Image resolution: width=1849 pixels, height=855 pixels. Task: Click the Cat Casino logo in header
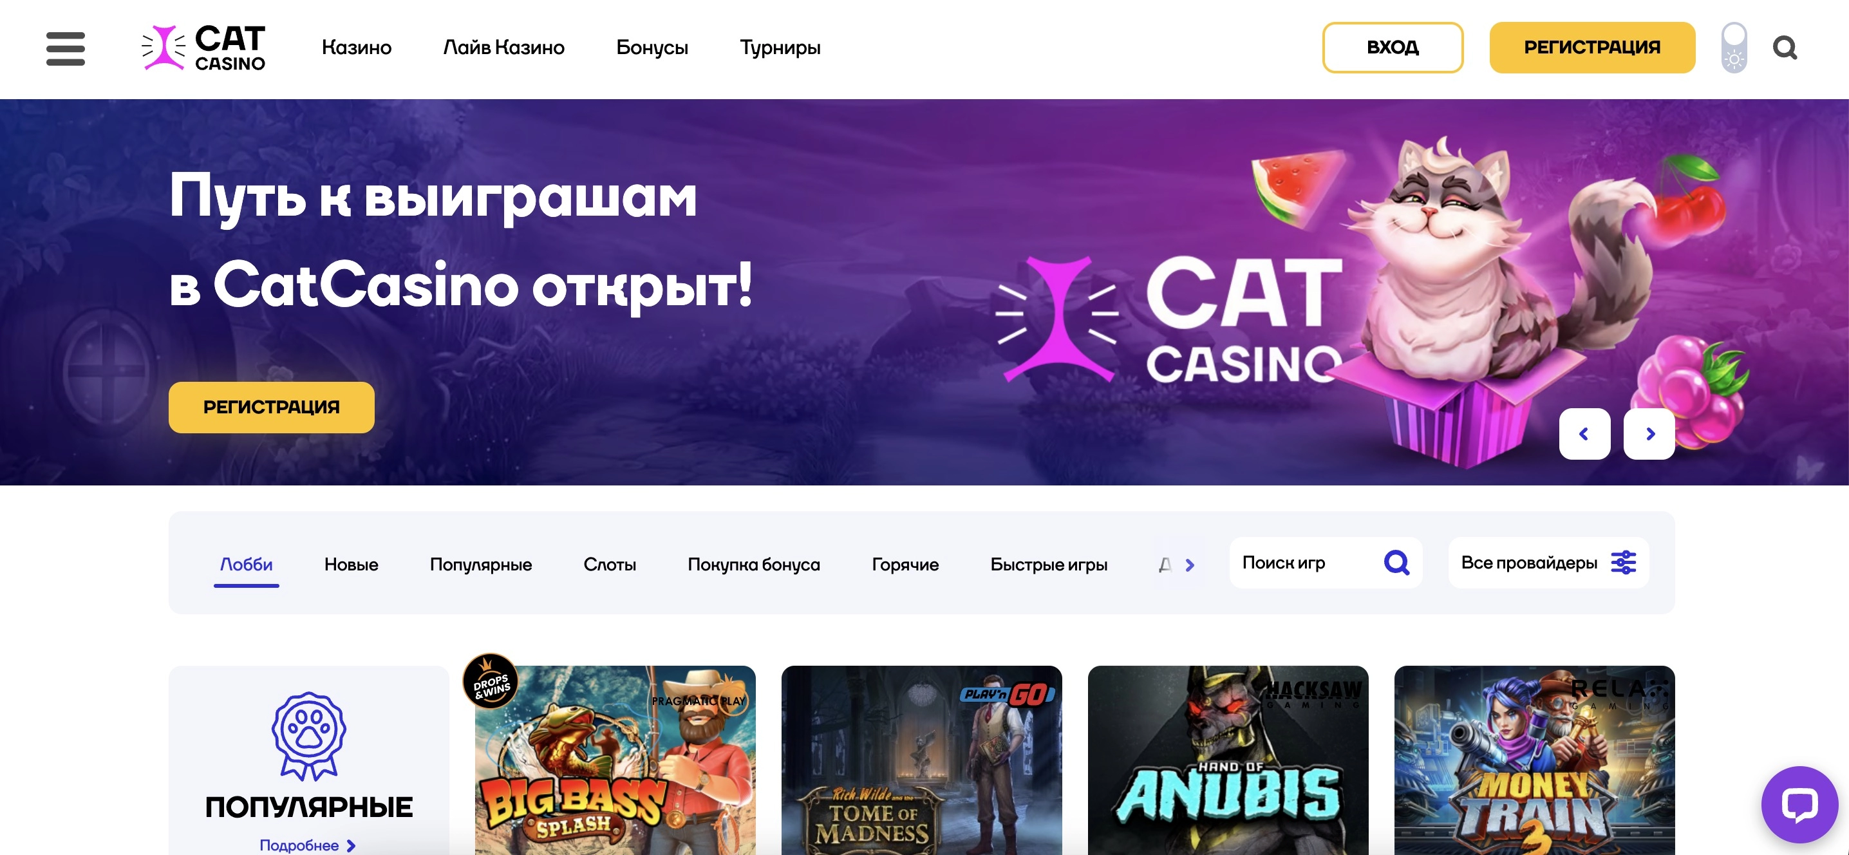(x=204, y=48)
